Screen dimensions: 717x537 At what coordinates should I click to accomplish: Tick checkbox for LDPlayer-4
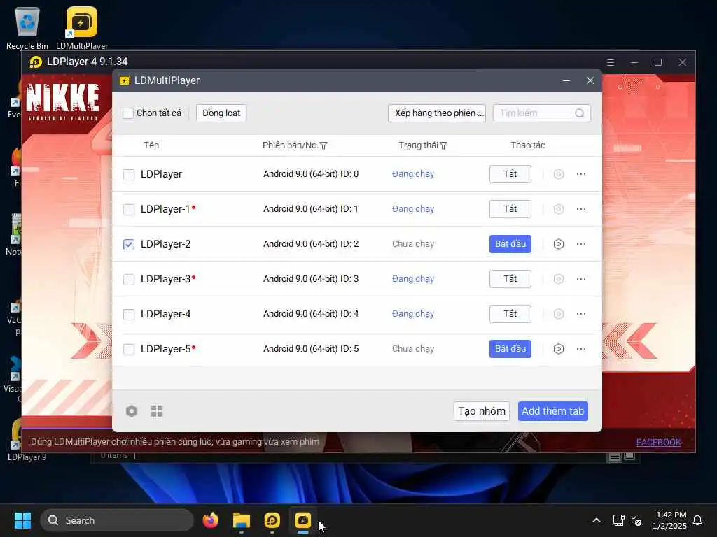click(x=129, y=314)
